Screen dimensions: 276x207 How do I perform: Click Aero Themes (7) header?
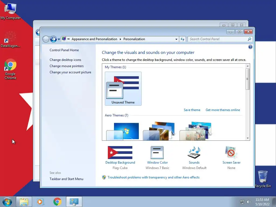(116, 115)
